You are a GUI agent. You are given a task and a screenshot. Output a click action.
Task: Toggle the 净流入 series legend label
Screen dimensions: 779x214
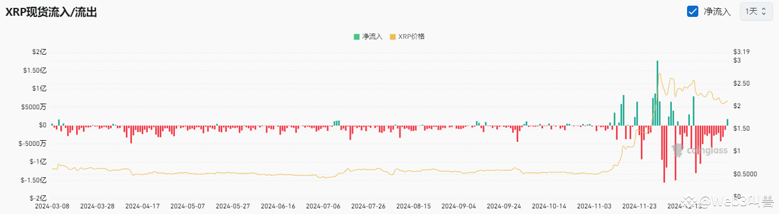point(372,37)
